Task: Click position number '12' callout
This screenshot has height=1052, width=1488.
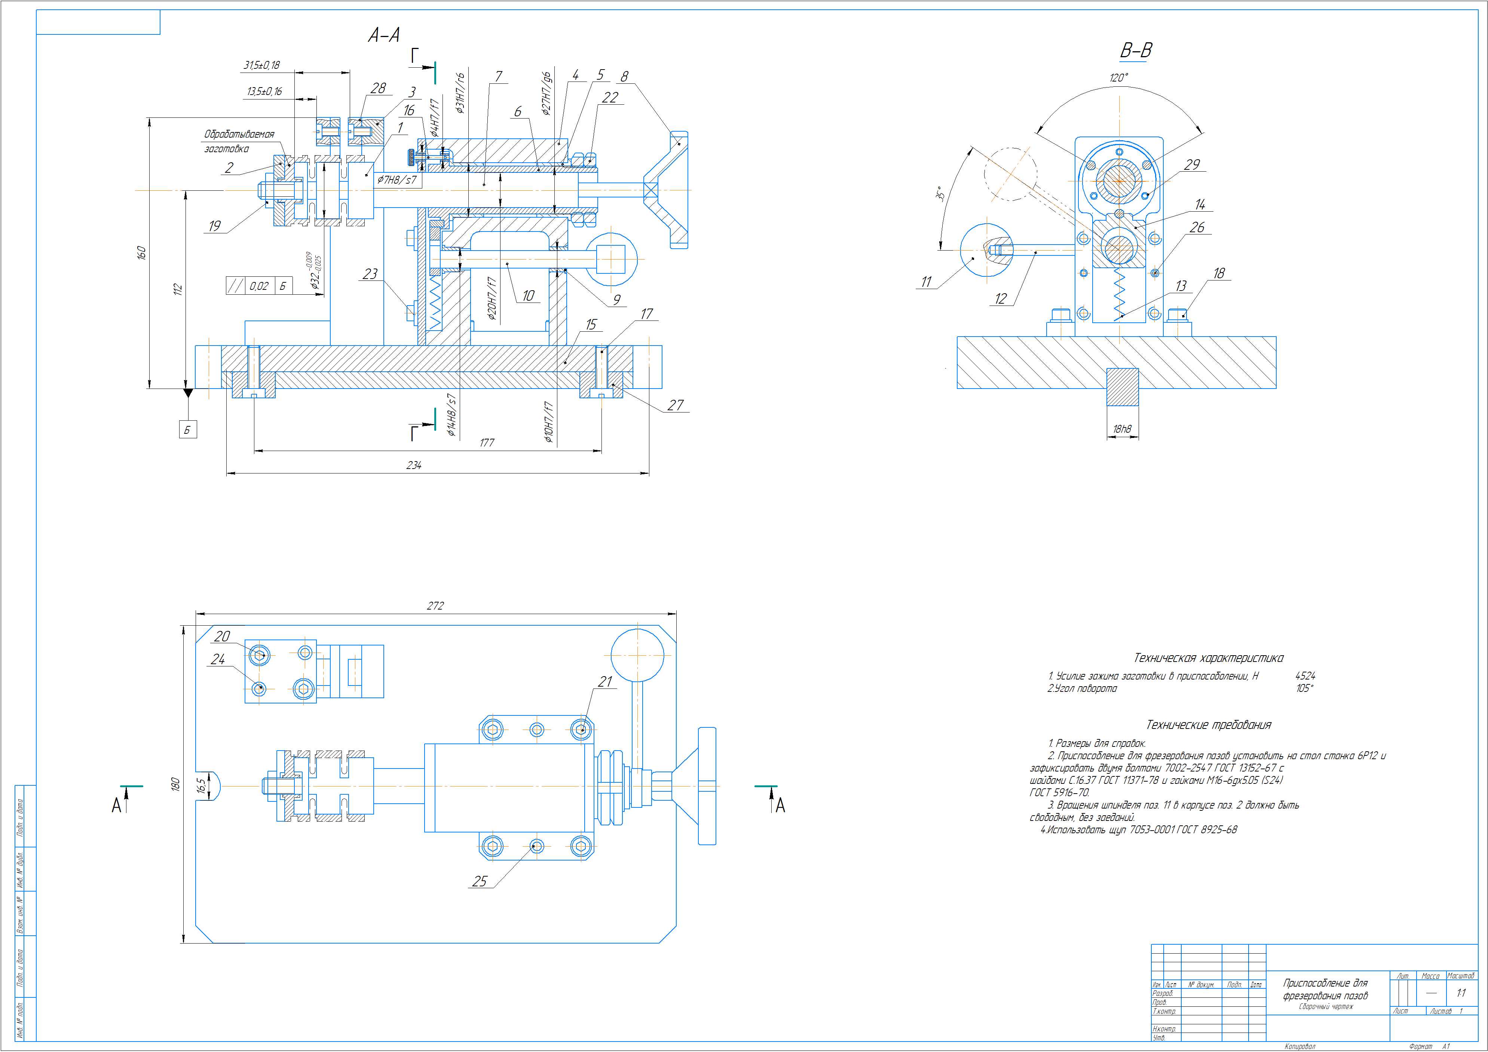Action: click(1001, 299)
